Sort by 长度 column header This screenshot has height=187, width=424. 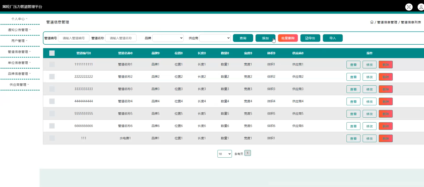pos(202,53)
